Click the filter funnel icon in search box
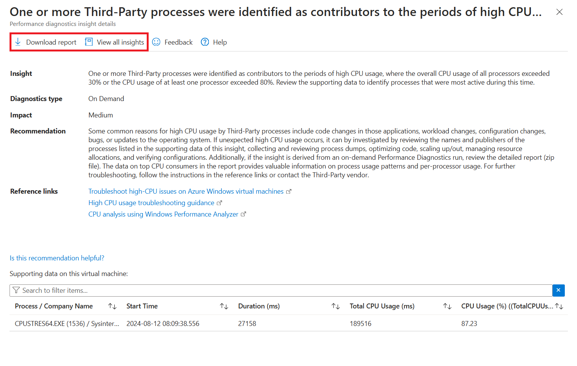Viewport: 577px width, 366px height. (16, 291)
